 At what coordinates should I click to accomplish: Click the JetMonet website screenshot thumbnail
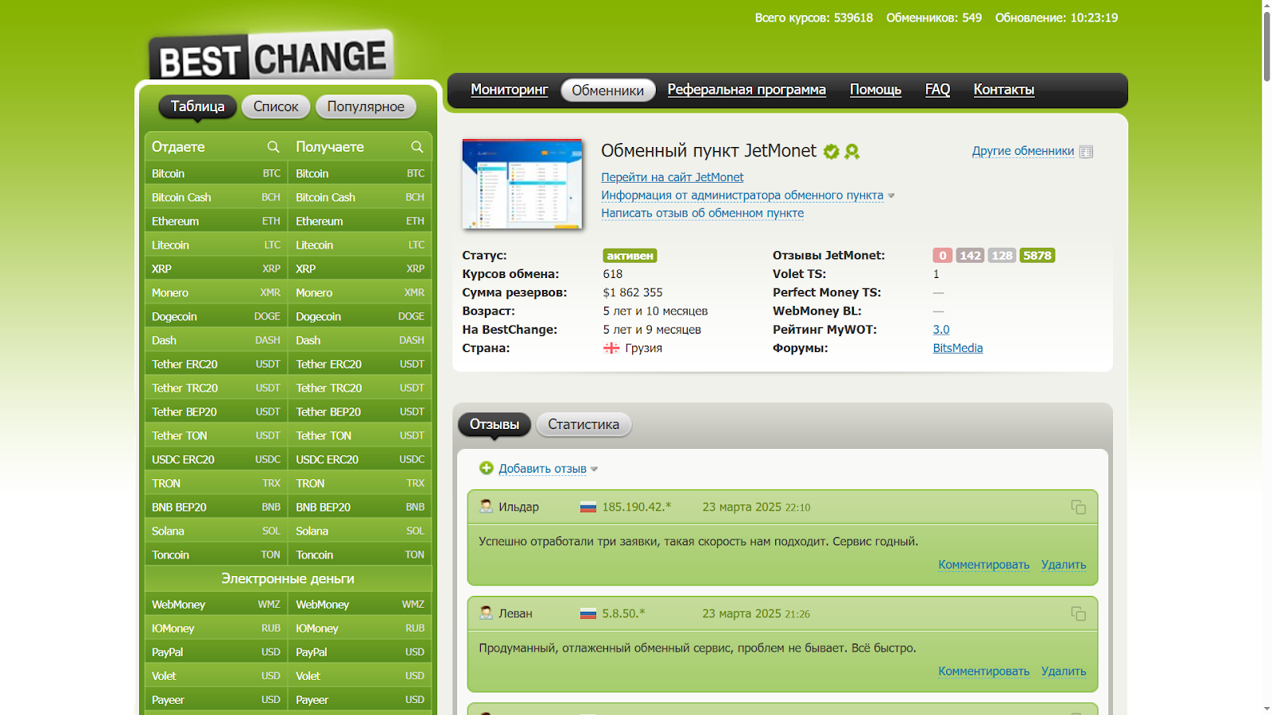[522, 184]
